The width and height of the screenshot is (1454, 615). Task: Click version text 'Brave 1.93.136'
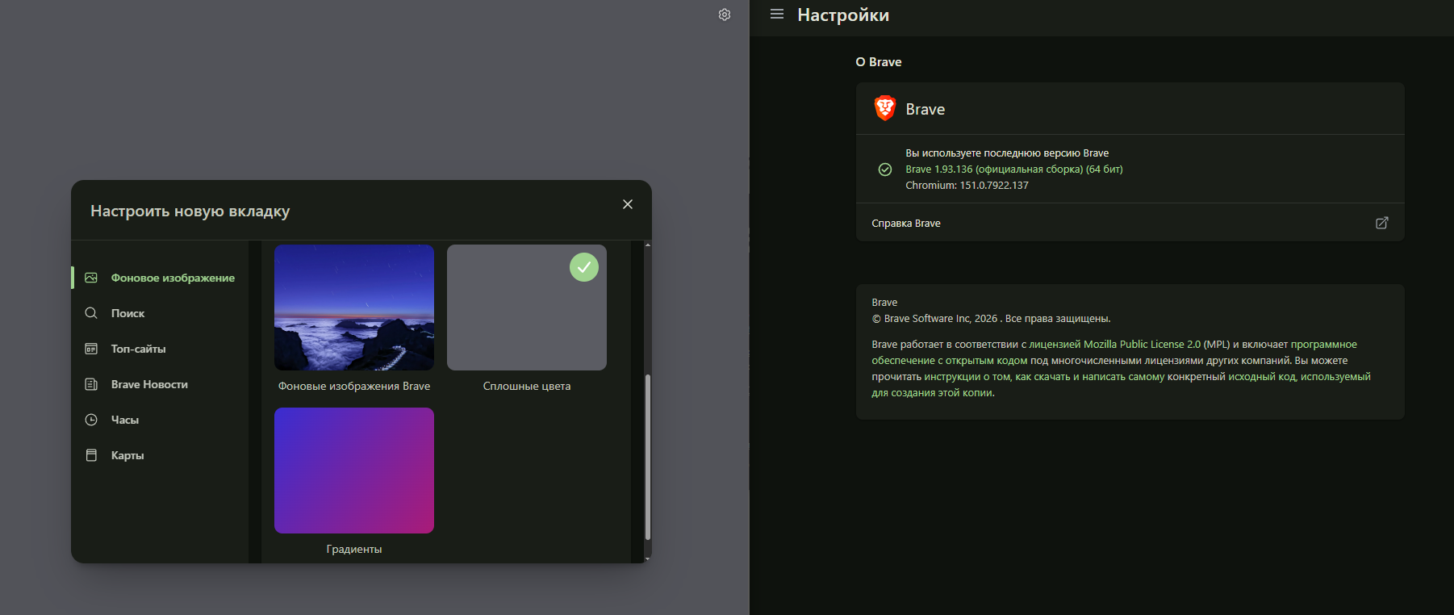point(939,169)
